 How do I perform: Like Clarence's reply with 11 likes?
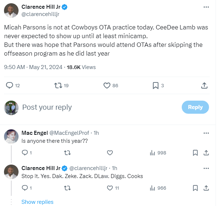pos(110,188)
